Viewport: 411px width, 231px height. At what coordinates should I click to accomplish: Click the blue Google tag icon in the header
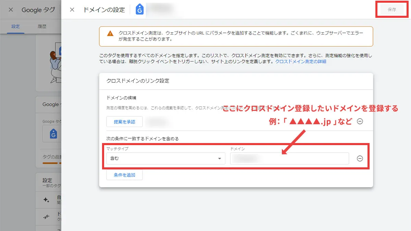[139, 10]
